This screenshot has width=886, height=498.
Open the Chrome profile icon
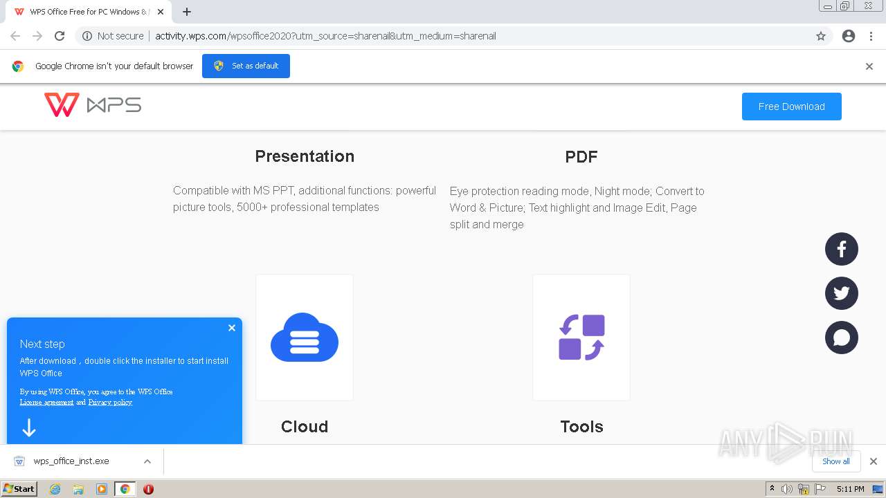(x=849, y=36)
